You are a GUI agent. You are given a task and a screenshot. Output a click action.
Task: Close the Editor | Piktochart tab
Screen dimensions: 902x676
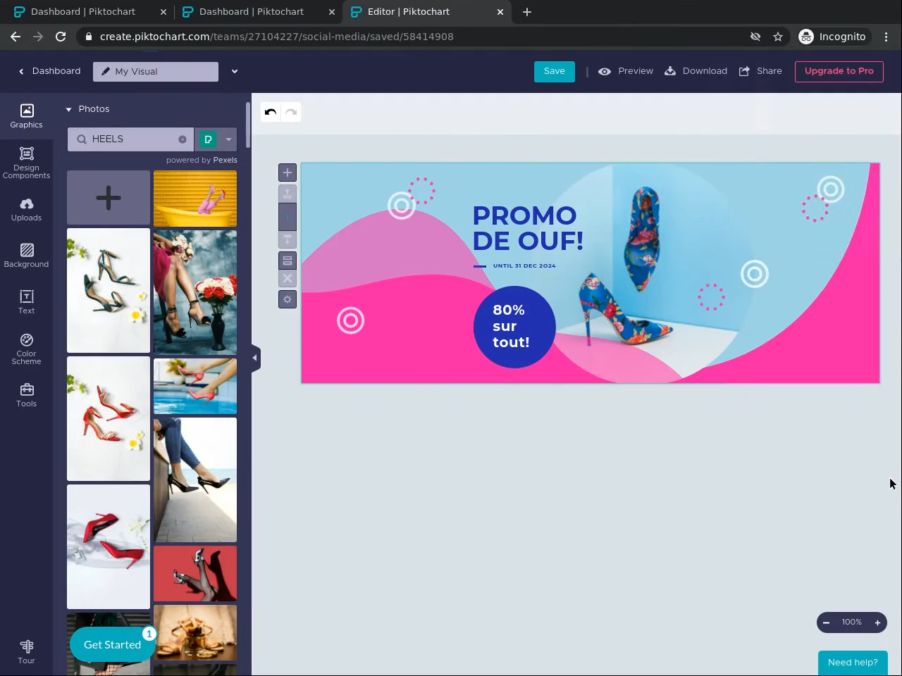tap(500, 12)
